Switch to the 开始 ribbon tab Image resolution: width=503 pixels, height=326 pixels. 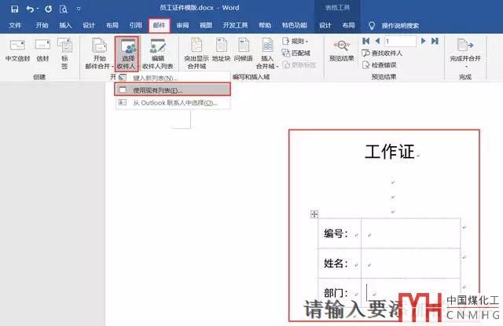point(42,25)
